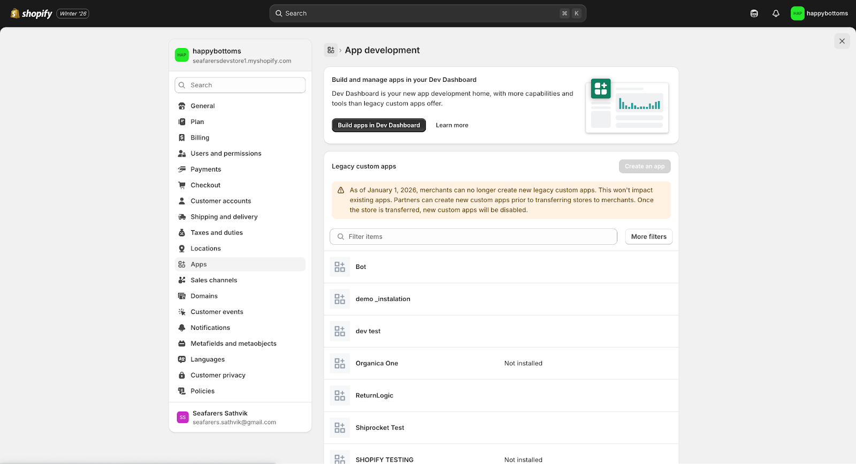Image resolution: width=856 pixels, height=464 pixels.
Task: Click the Plan icon in the sidebar
Action: [x=182, y=122]
